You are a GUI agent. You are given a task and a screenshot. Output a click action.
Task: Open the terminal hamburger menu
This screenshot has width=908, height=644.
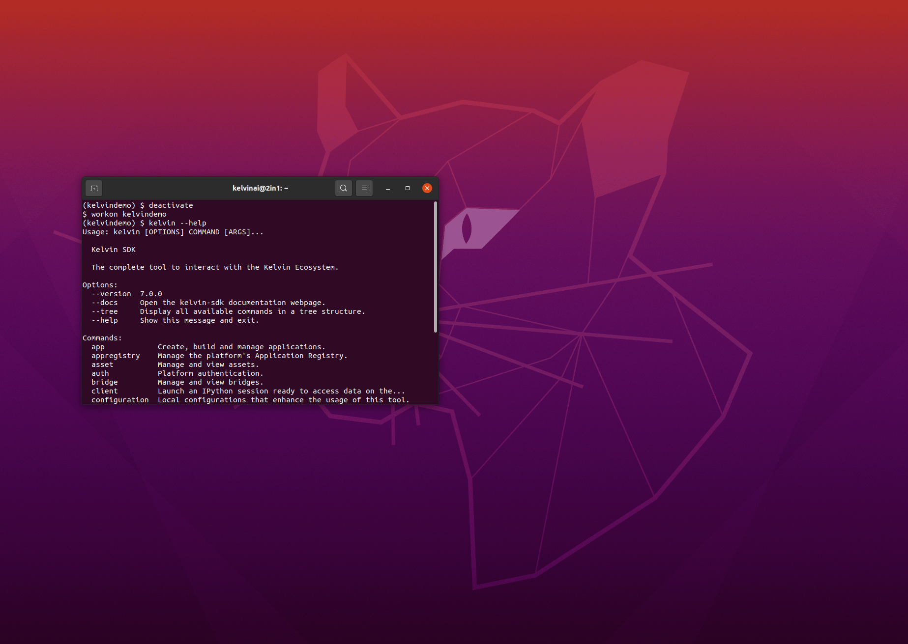pos(364,188)
